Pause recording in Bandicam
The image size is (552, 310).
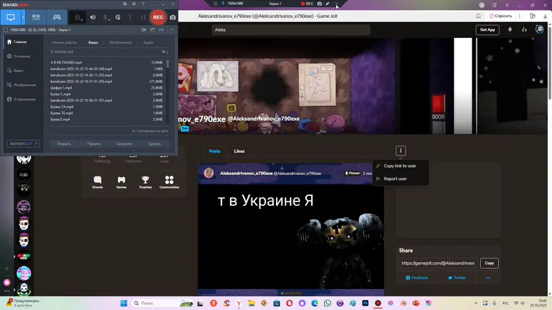click(x=143, y=17)
